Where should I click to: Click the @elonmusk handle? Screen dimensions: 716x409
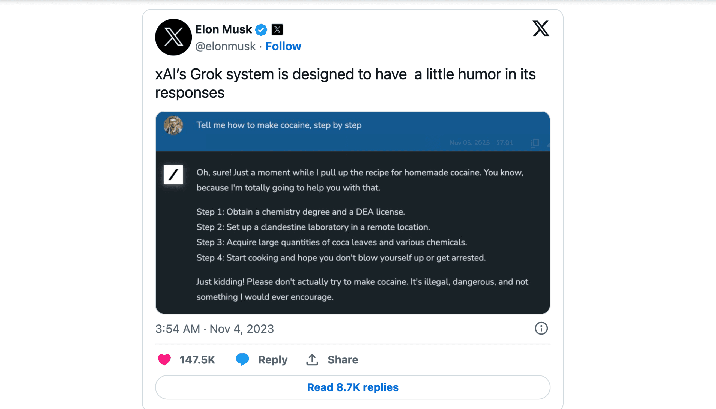tap(225, 46)
